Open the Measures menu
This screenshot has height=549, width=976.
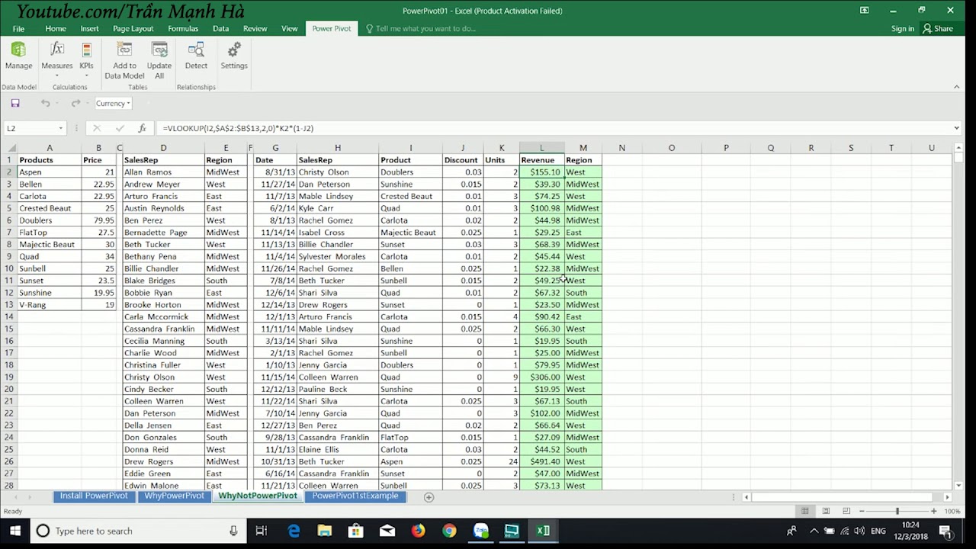pyautogui.click(x=57, y=59)
